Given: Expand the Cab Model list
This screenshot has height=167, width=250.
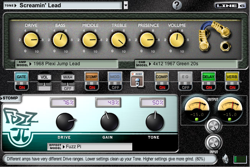Looking at the screenshot, I should (x=186, y=64).
